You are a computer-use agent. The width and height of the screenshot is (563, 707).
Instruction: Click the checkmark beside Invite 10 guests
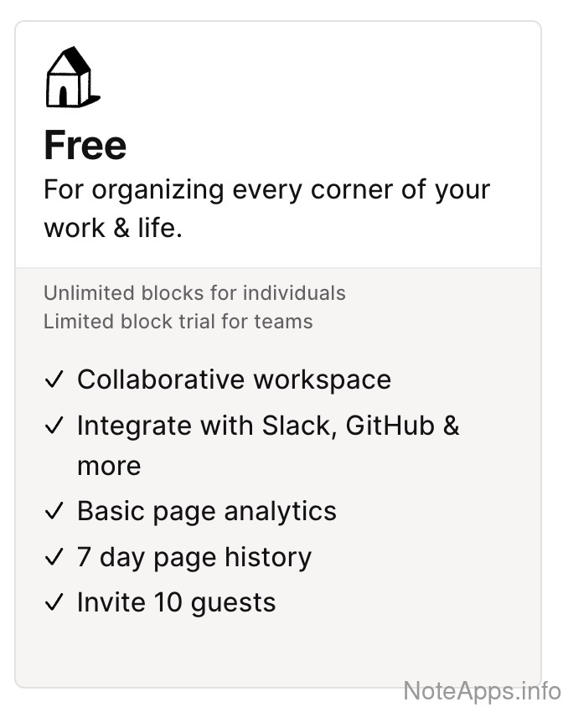click(x=54, y=603)
